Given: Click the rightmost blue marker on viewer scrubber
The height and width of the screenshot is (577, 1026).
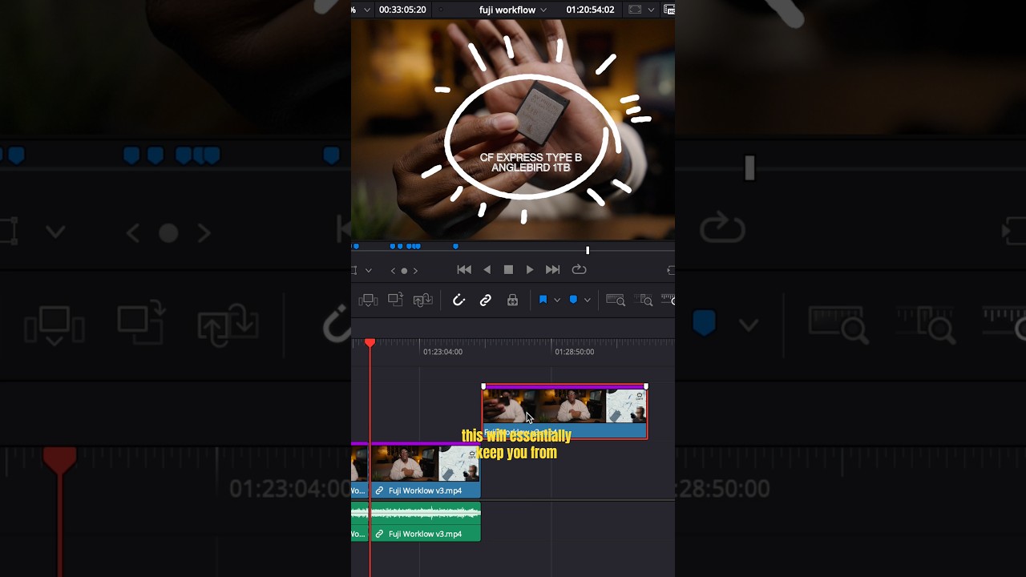Looking at the screenshot, I should 455,246.
